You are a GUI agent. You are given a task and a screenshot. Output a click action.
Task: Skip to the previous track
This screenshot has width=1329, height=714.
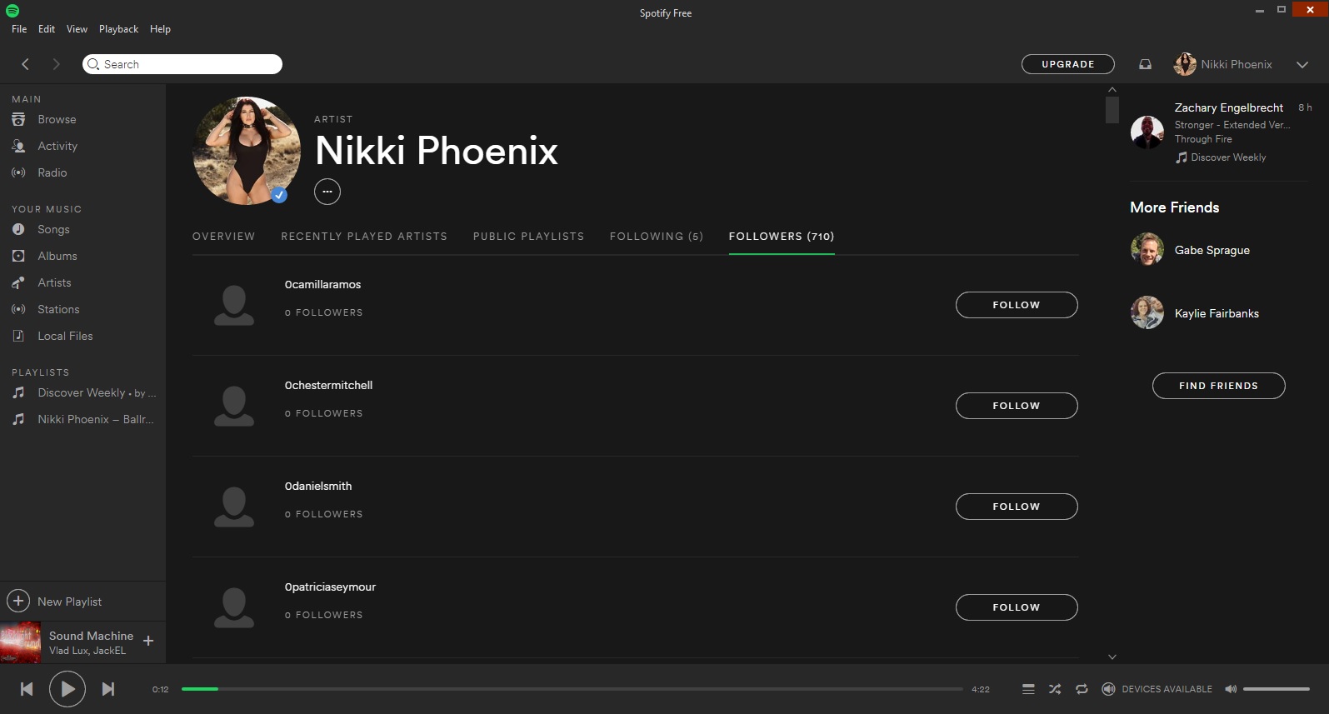pos(27,689)
